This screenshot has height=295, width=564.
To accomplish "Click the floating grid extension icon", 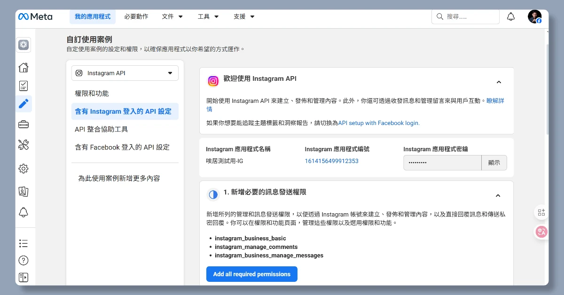I will click(x=541, y=212).
